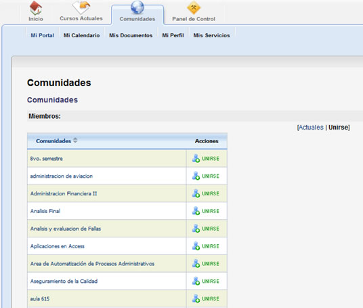Join the 8vo. semestre community icon
Viewport: 363px width, 308px height.
196,158
